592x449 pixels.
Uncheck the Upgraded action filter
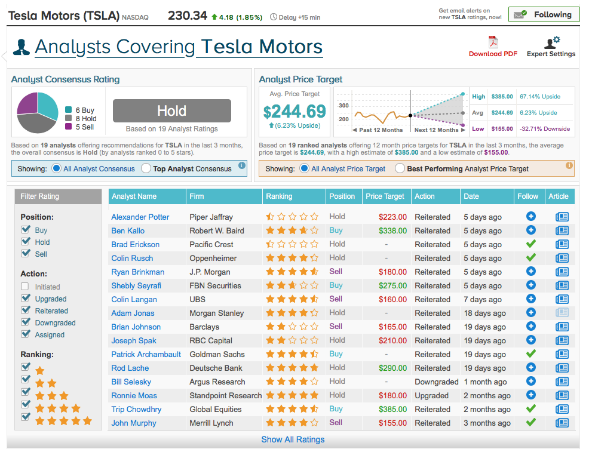[x=25, y=298]
